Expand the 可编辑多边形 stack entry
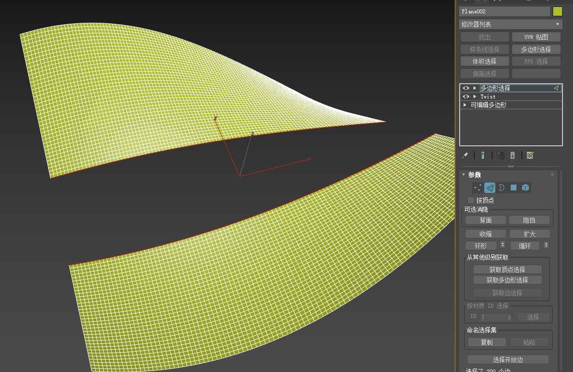Image resolution: width=573 pixels, height=372 pixels. (x=465, y=105)
